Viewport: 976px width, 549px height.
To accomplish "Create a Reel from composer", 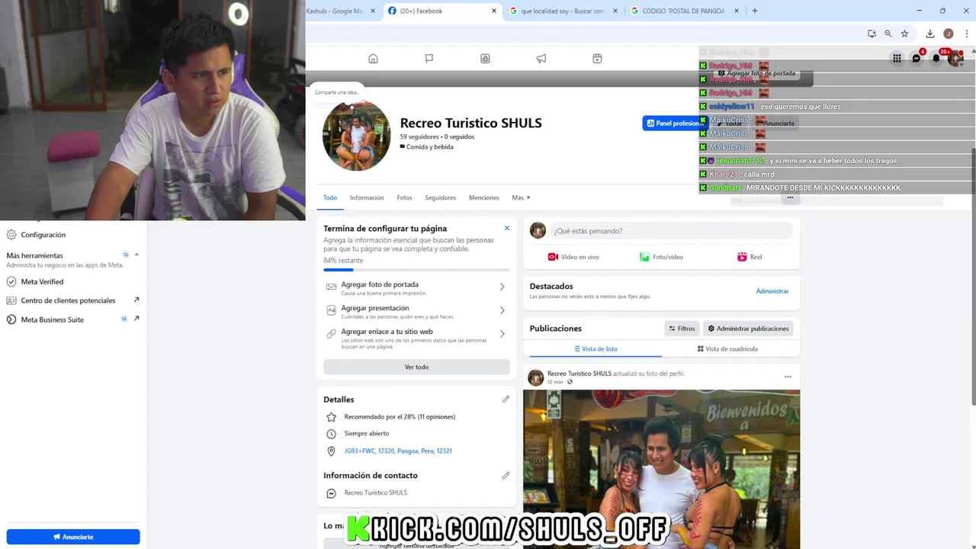I will (750, 257).
